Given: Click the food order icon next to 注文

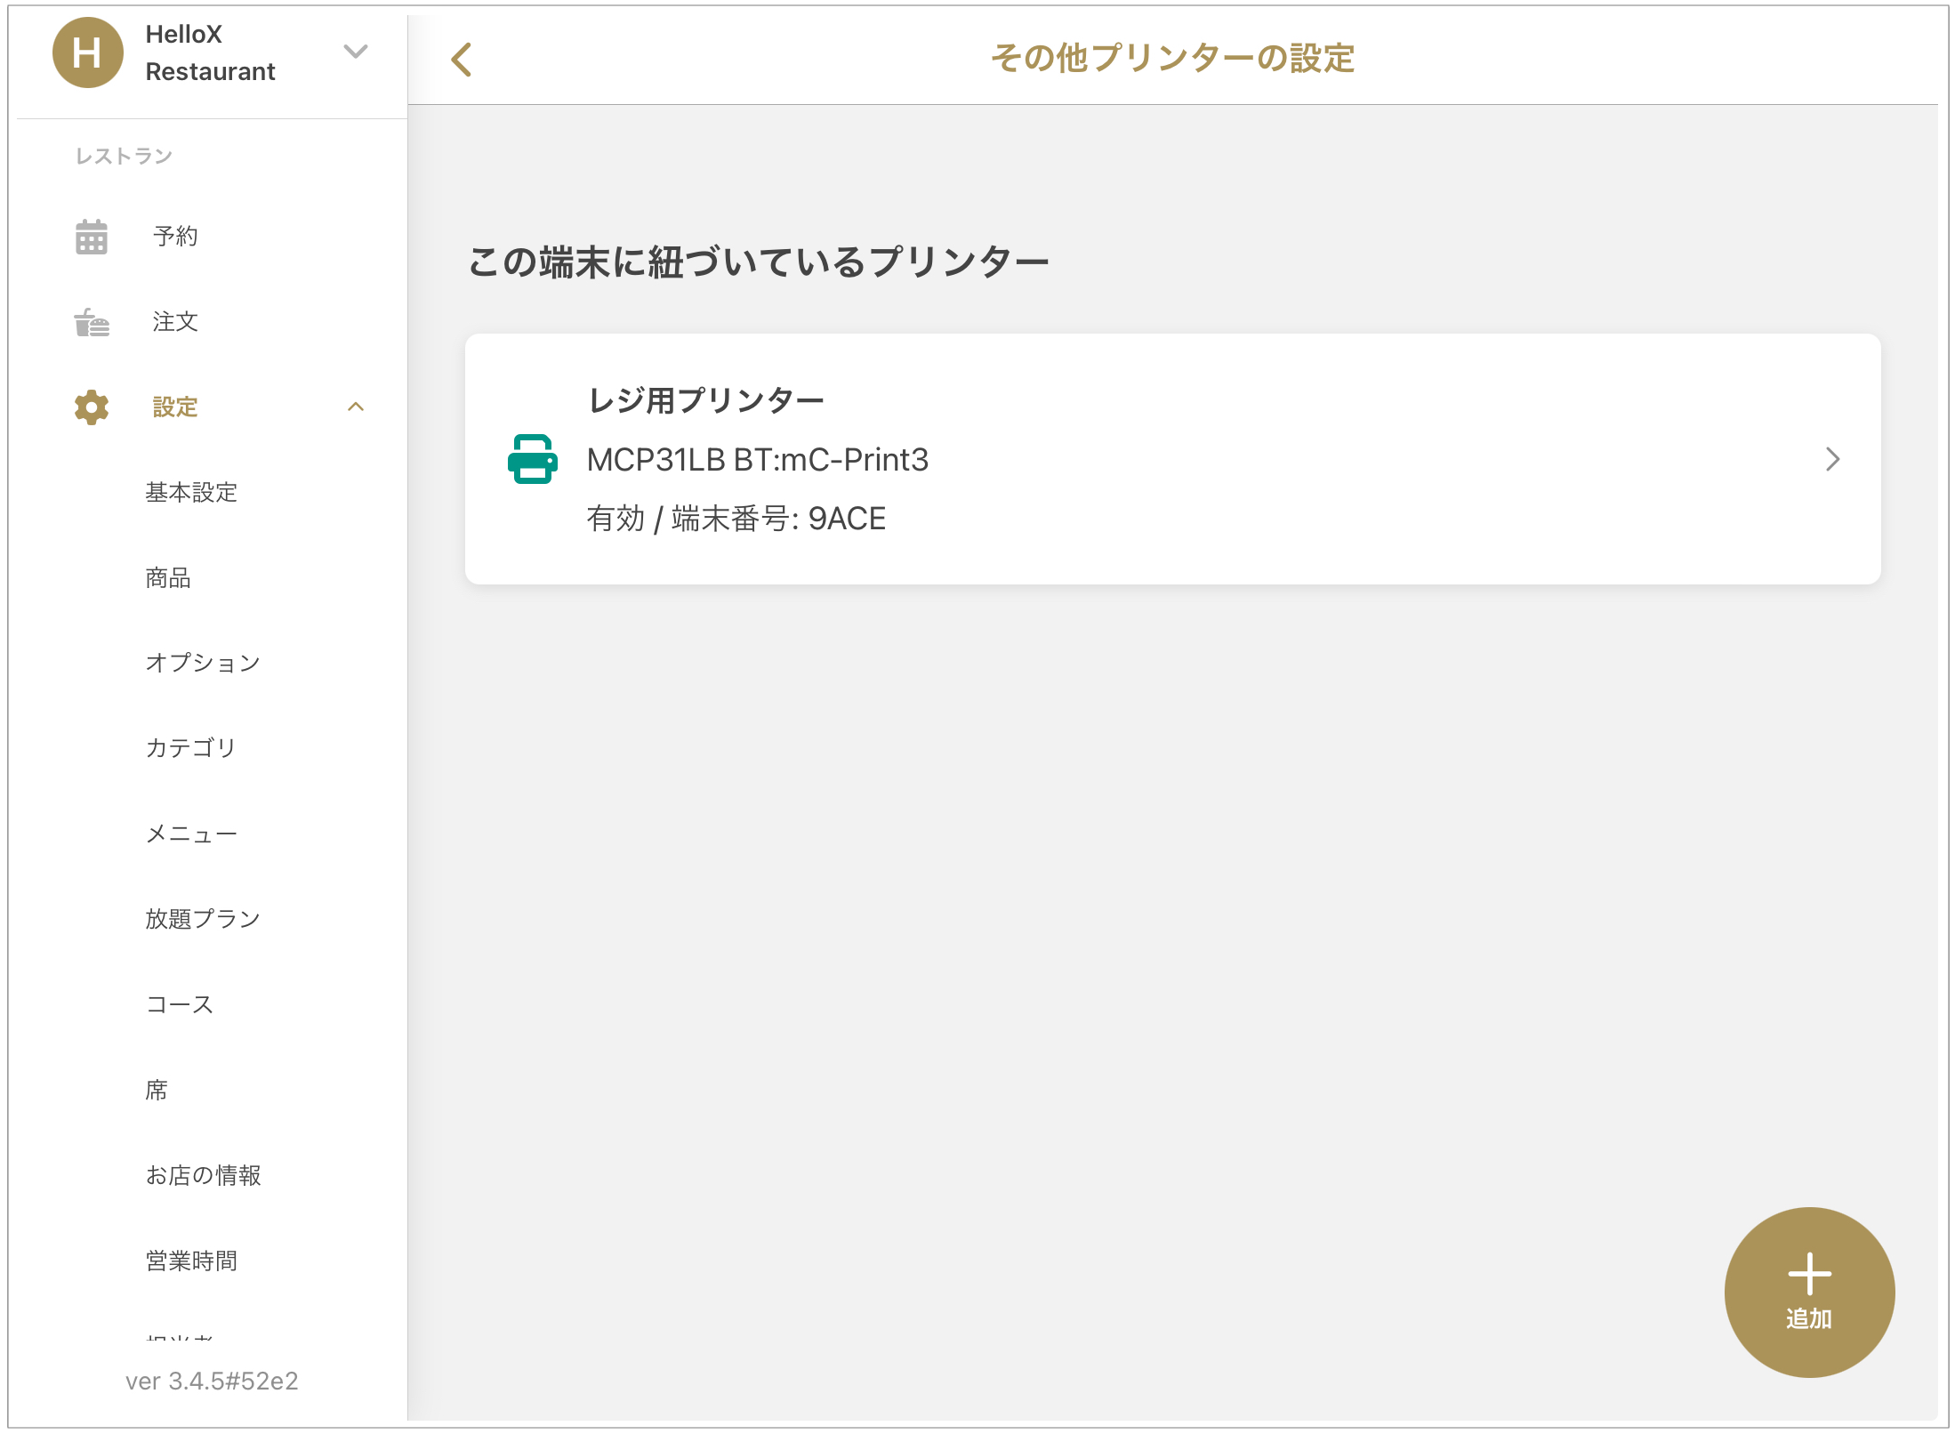Looking at the screenshot, I should coord(91,322).
